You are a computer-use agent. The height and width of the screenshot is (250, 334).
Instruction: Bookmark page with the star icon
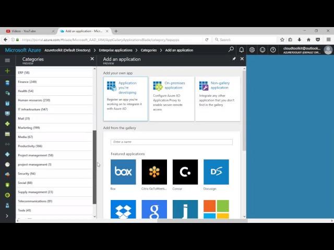point(282,40)
